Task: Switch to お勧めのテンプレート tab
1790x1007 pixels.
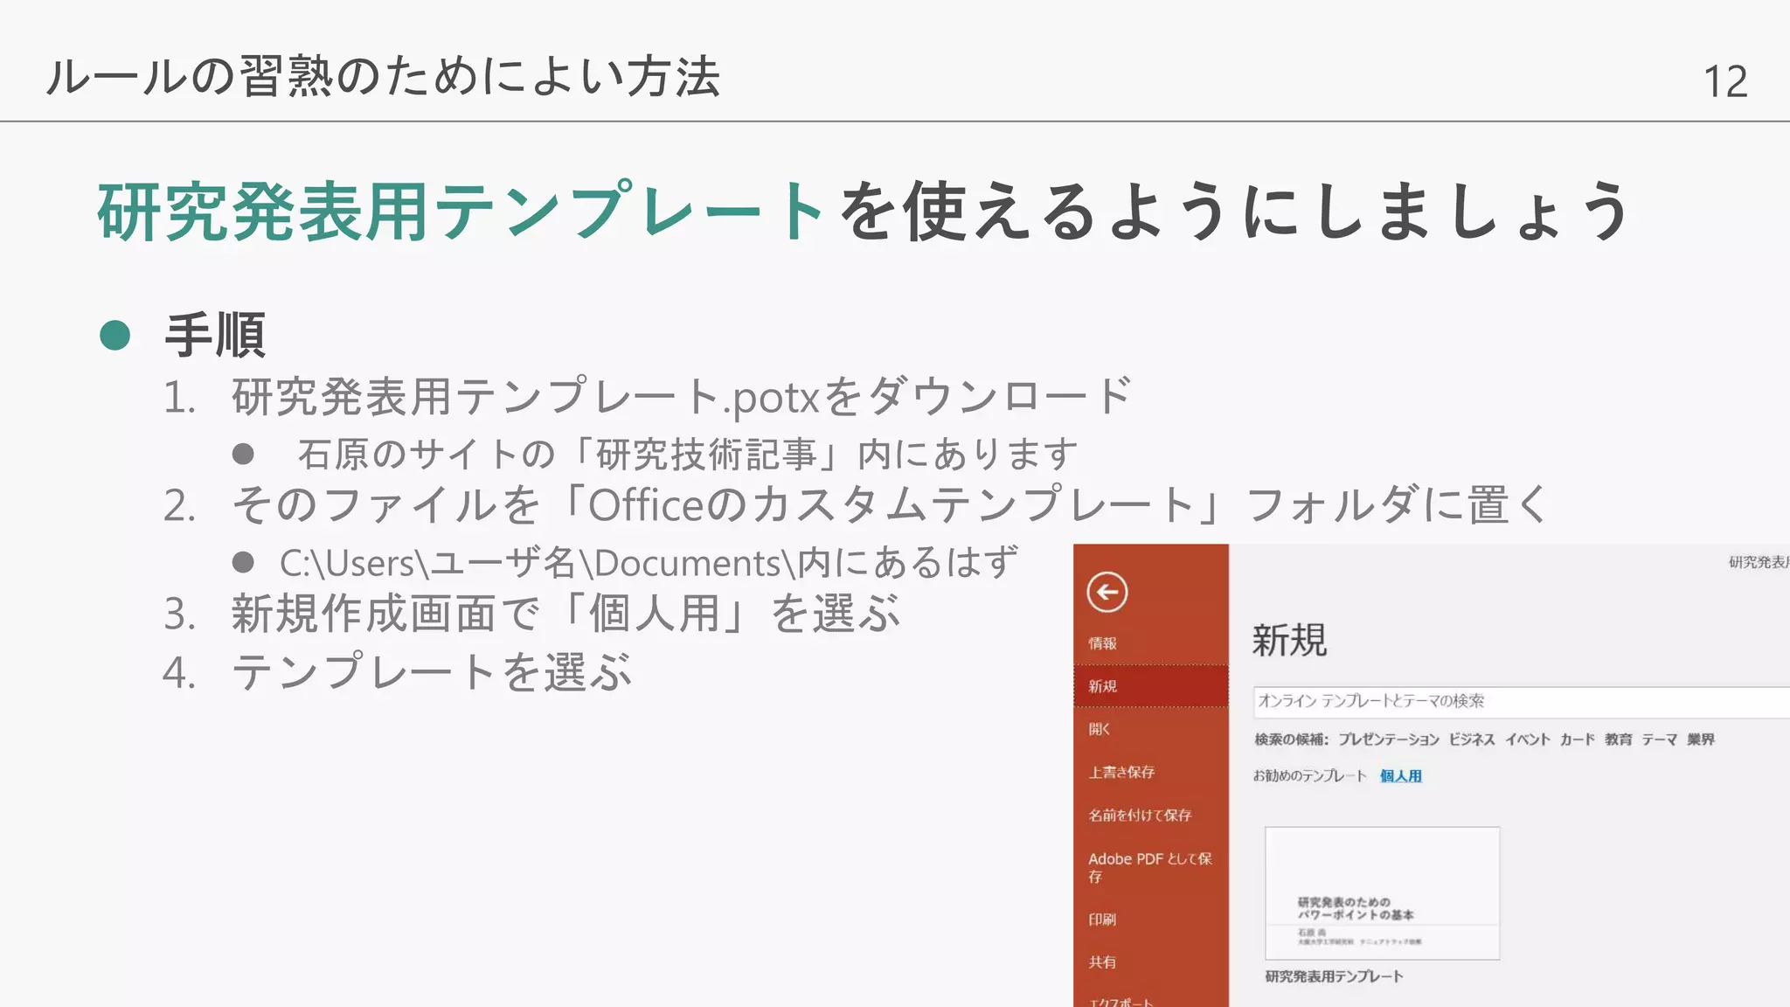Action: 1310,776
